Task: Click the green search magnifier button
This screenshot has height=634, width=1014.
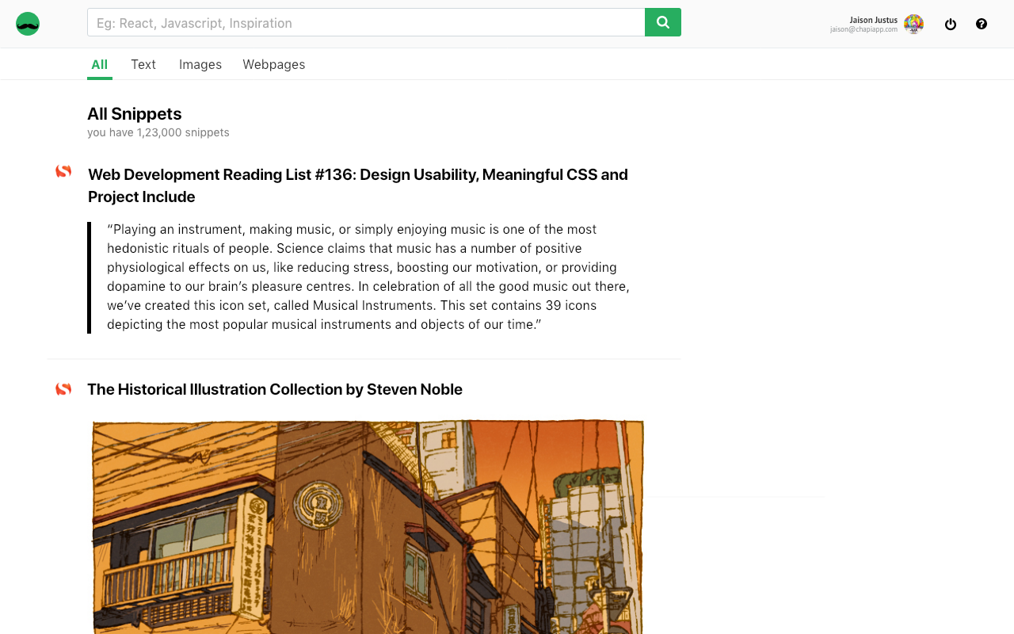Action: (663, 22)
